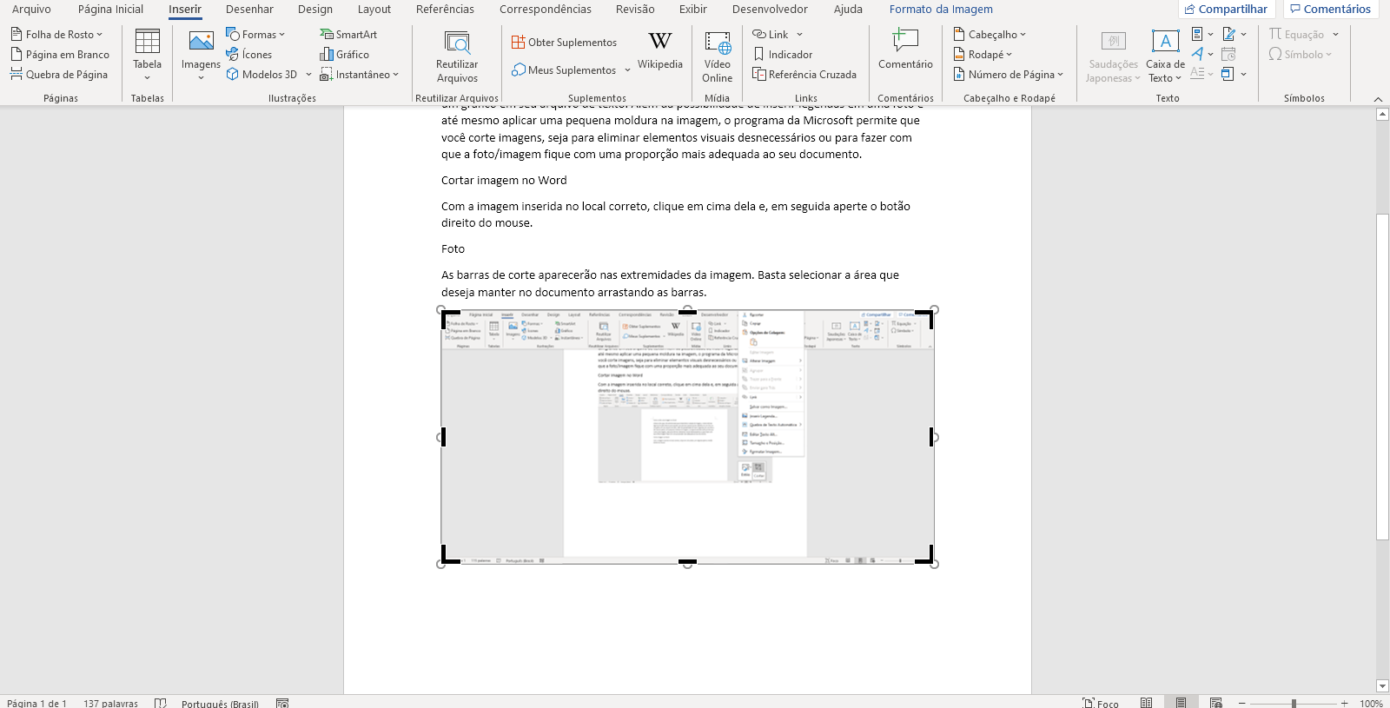Viewport: 1390px width, 708px height.
Task: Open the Cabeçalho header dropdown
Action: [x=990, y=35]
